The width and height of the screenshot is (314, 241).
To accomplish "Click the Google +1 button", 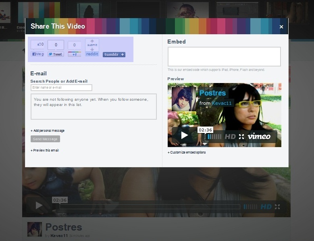I will click(x=74, y=54).
